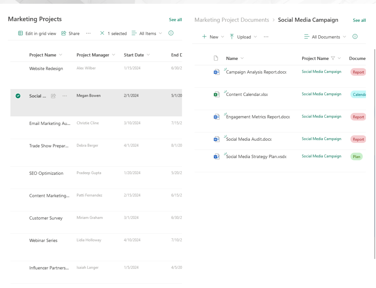376x288 pixels.
Task: Expand the All Items view dropdown
Action: coord(160,33)
